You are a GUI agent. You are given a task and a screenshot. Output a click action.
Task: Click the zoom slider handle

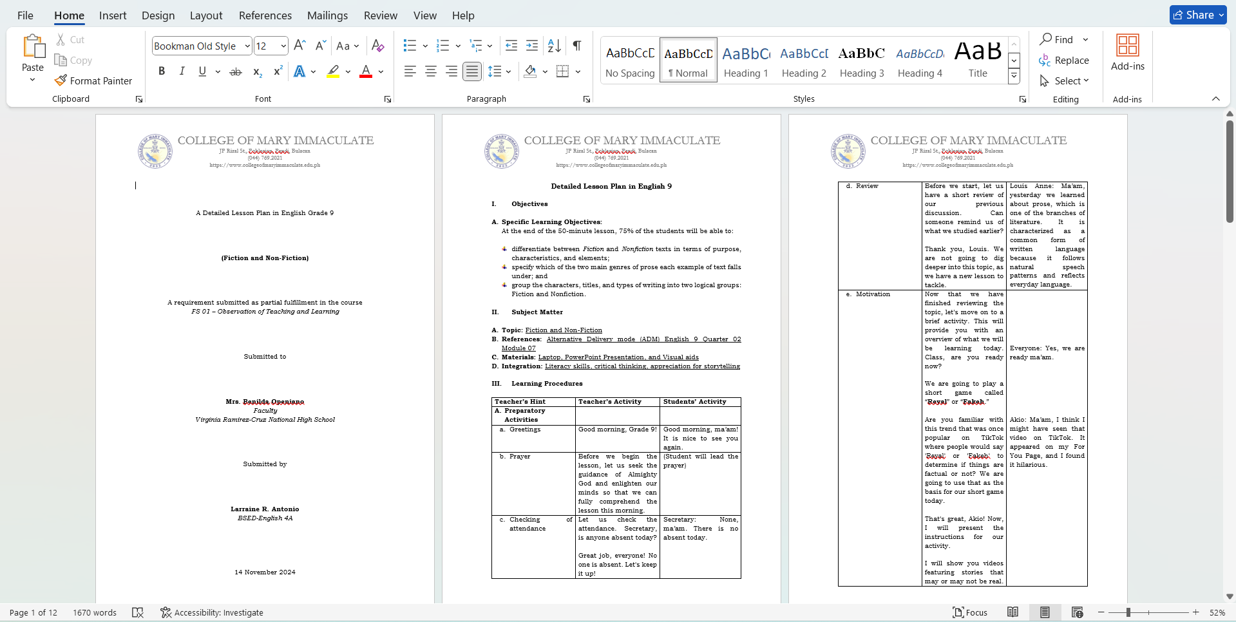click(x=1128, y=612)
